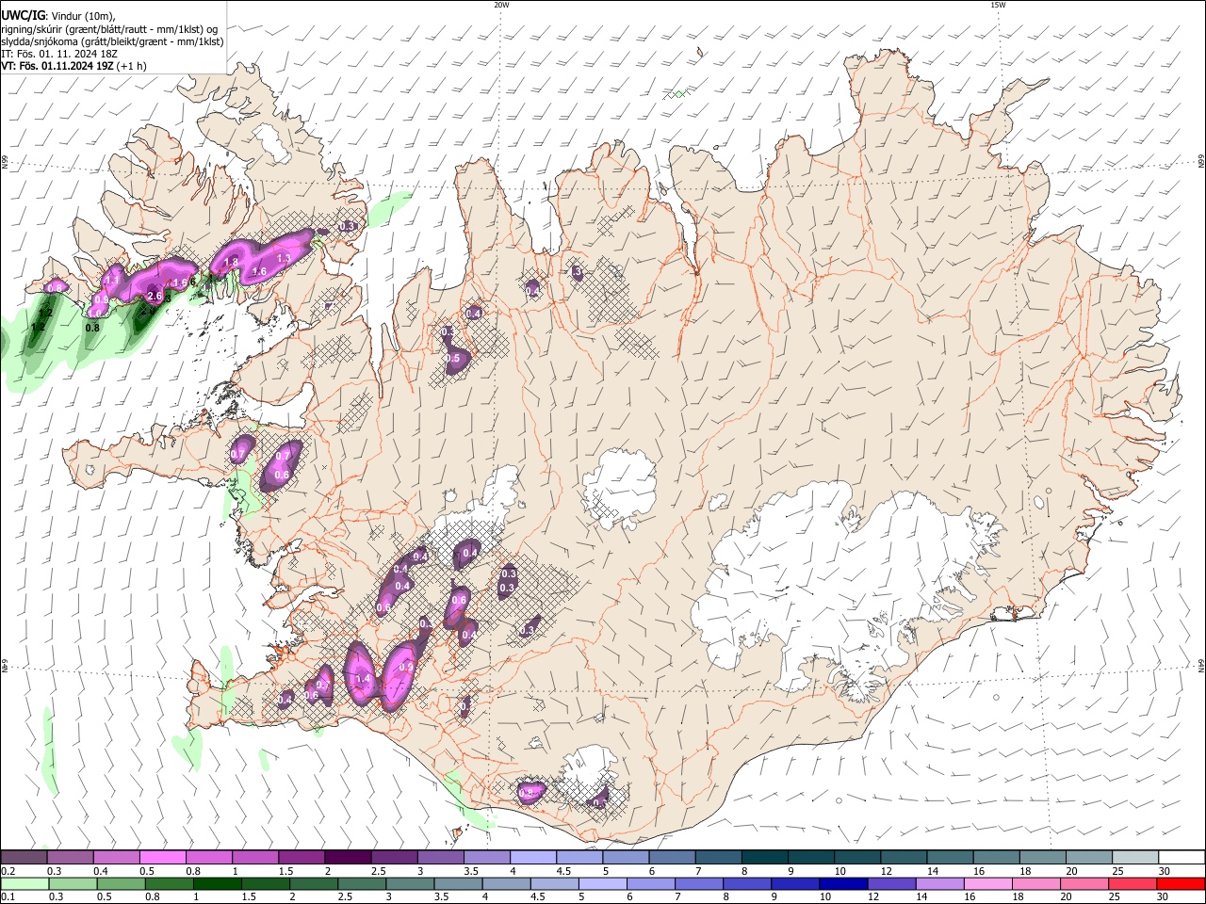Select the upper legend swatch between 1 and 1.5
The height and width of the screenshot is (904, 1206).
[x=254, y=857]
